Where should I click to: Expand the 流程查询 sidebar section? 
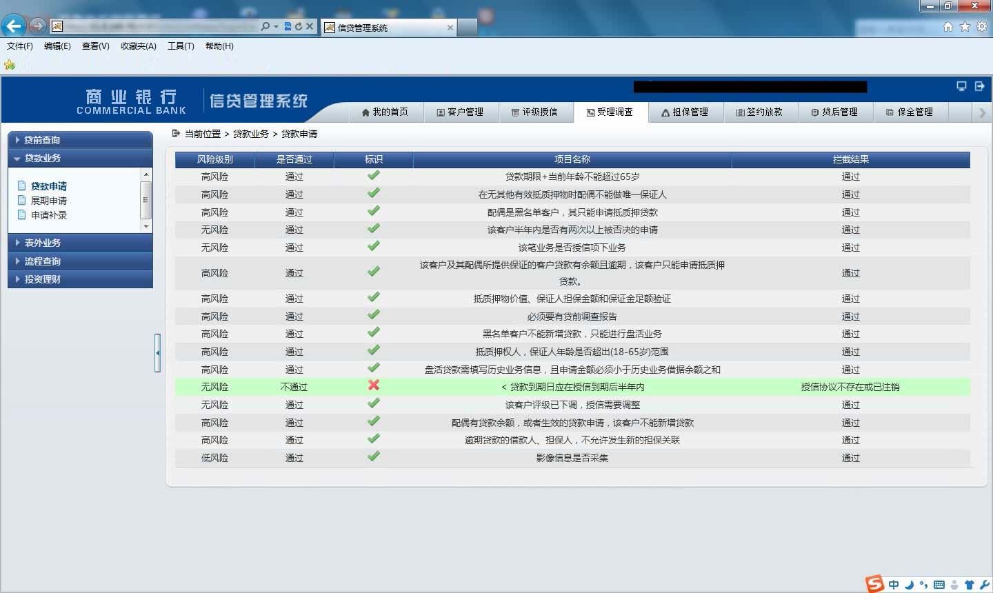[x=80, y=261]
